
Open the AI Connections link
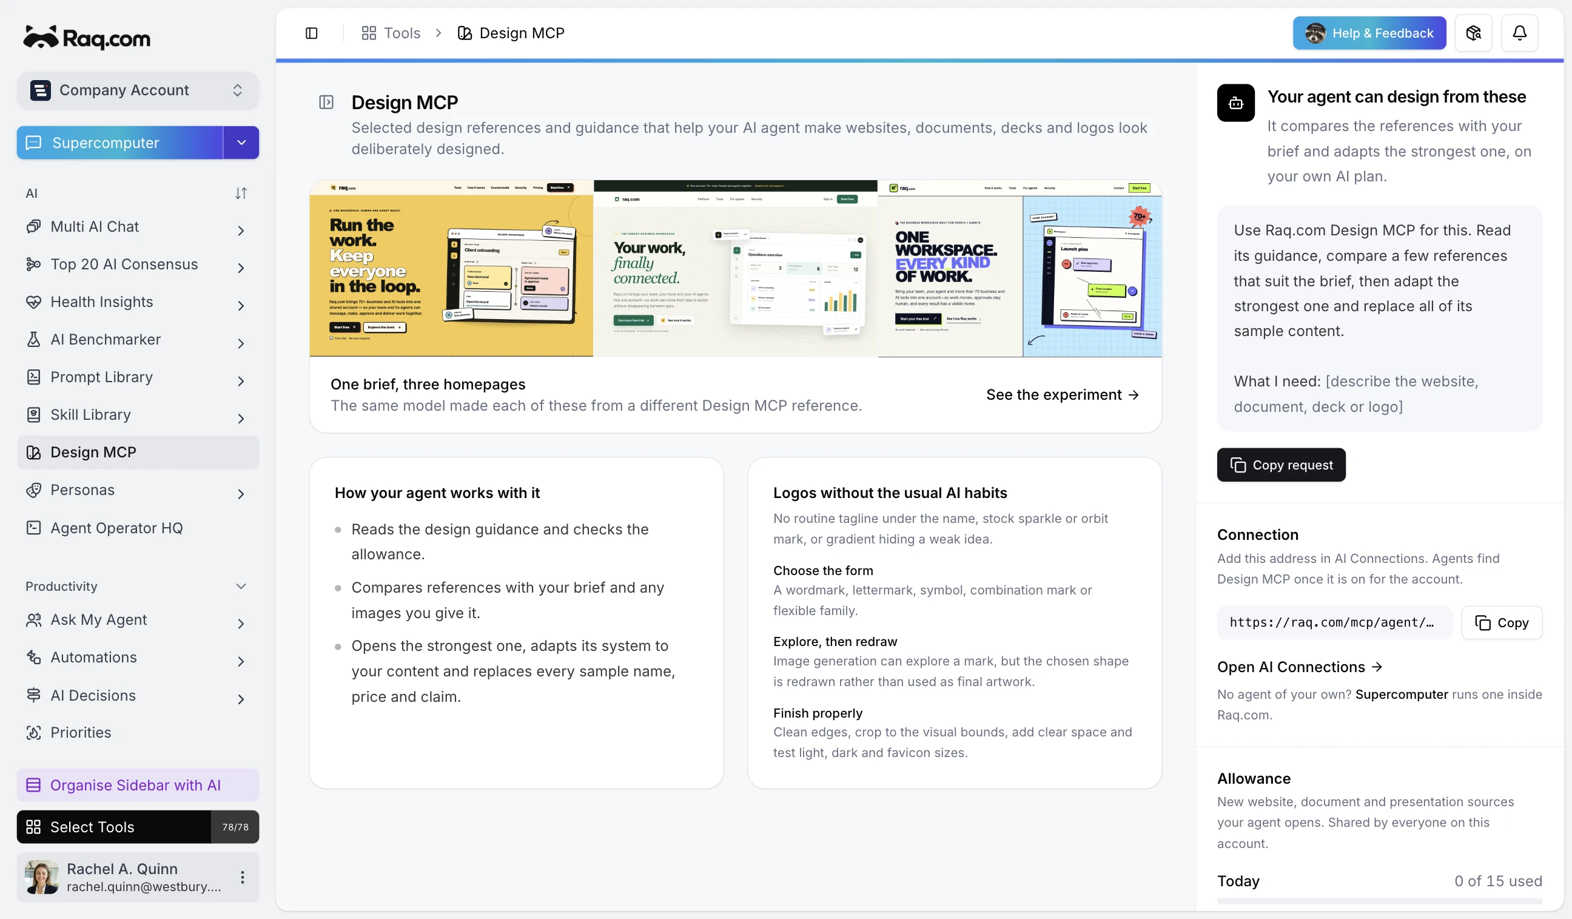1300,667
